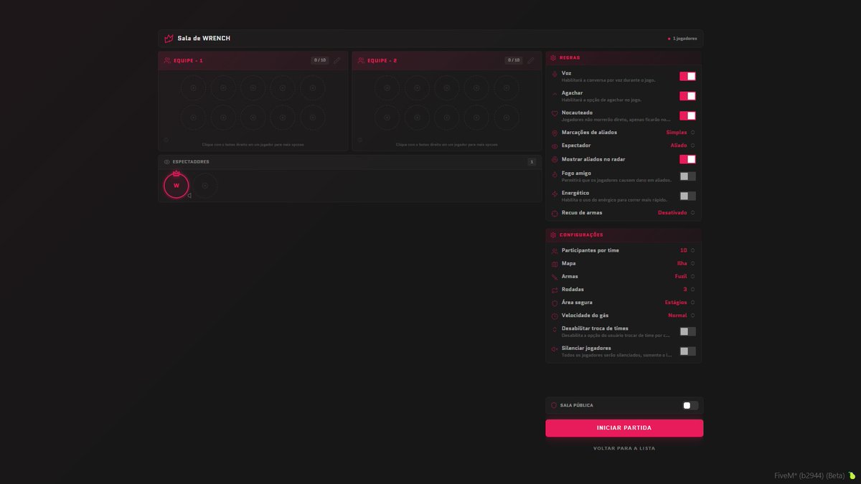Toggle the Voz voice chat switch

click(687, 76)
